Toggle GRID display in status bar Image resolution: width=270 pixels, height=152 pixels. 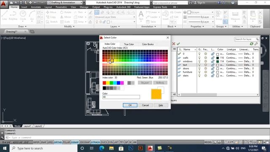(50, 142)
